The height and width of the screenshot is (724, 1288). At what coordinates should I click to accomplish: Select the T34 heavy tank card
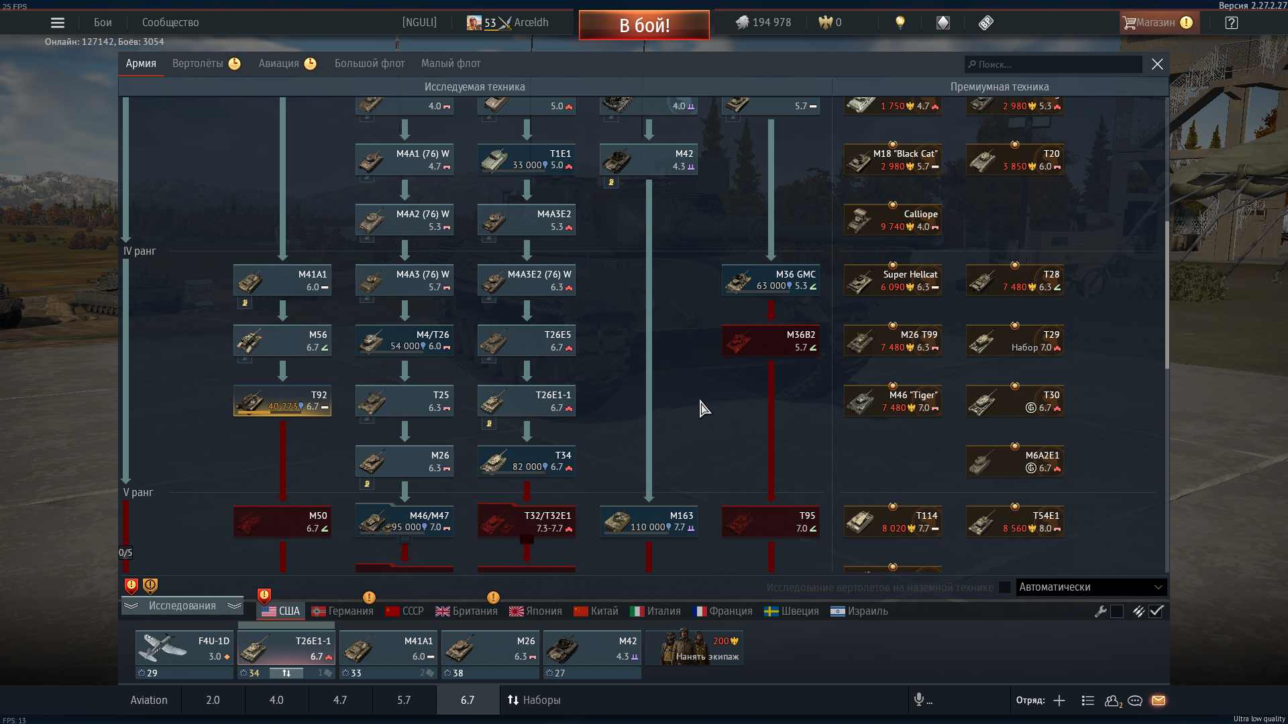527,461
